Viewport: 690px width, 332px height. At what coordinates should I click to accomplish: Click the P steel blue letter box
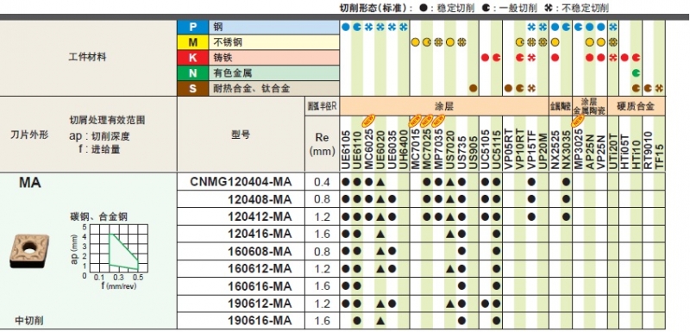[192, 28]
